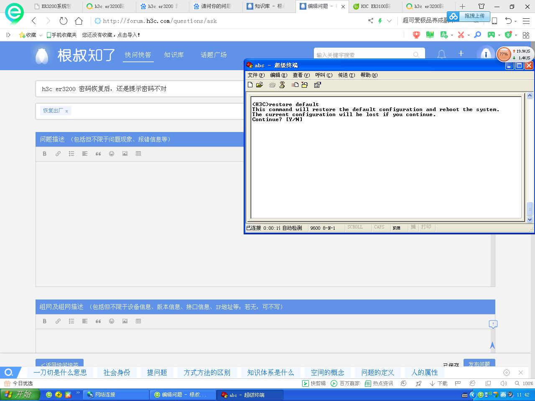The height and width of the screenshot is (401, 535).
Task: Open the 帮助 menu in HyperTerminal
Action: 369,75
